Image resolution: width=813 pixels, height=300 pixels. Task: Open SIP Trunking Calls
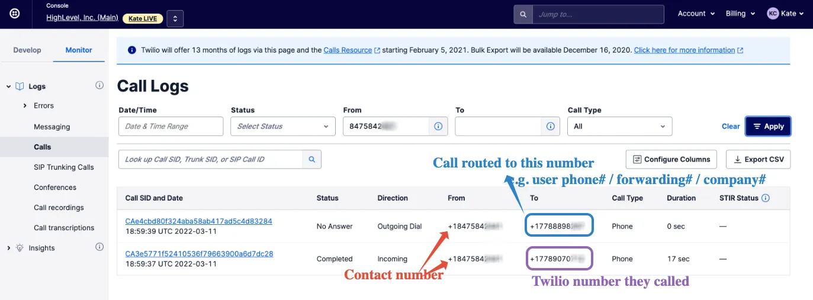click(64, 167)
